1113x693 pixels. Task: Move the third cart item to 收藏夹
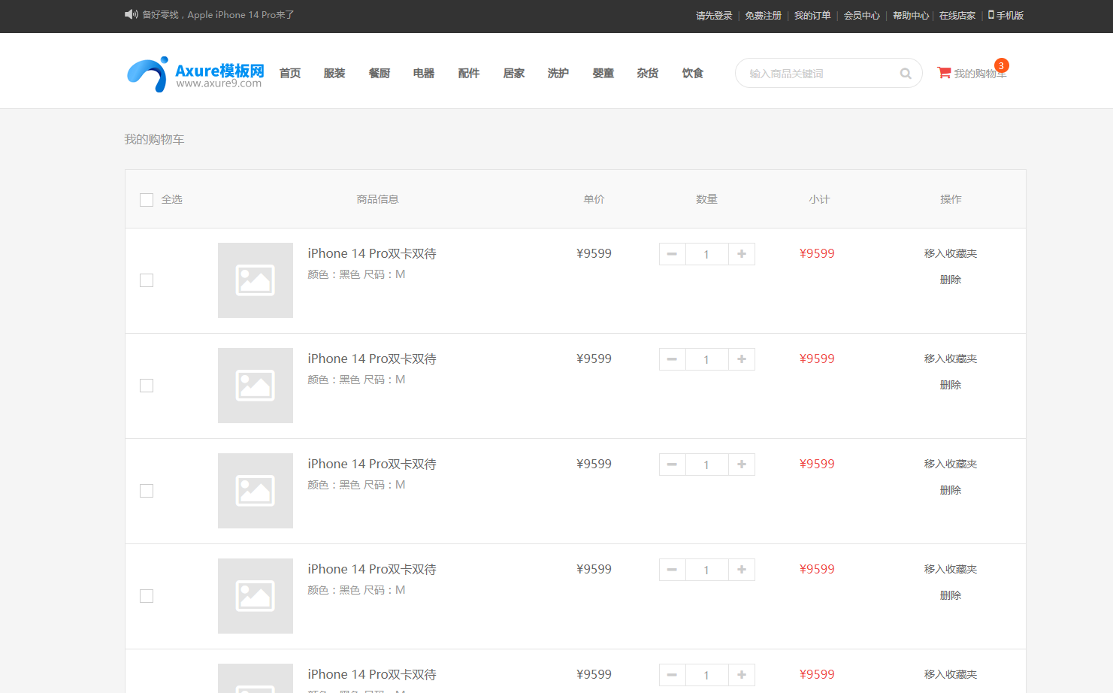pyautogui.click(x=951, y=464)
